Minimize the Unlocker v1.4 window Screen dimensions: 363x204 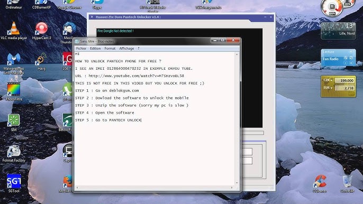(x=265, y=17)
